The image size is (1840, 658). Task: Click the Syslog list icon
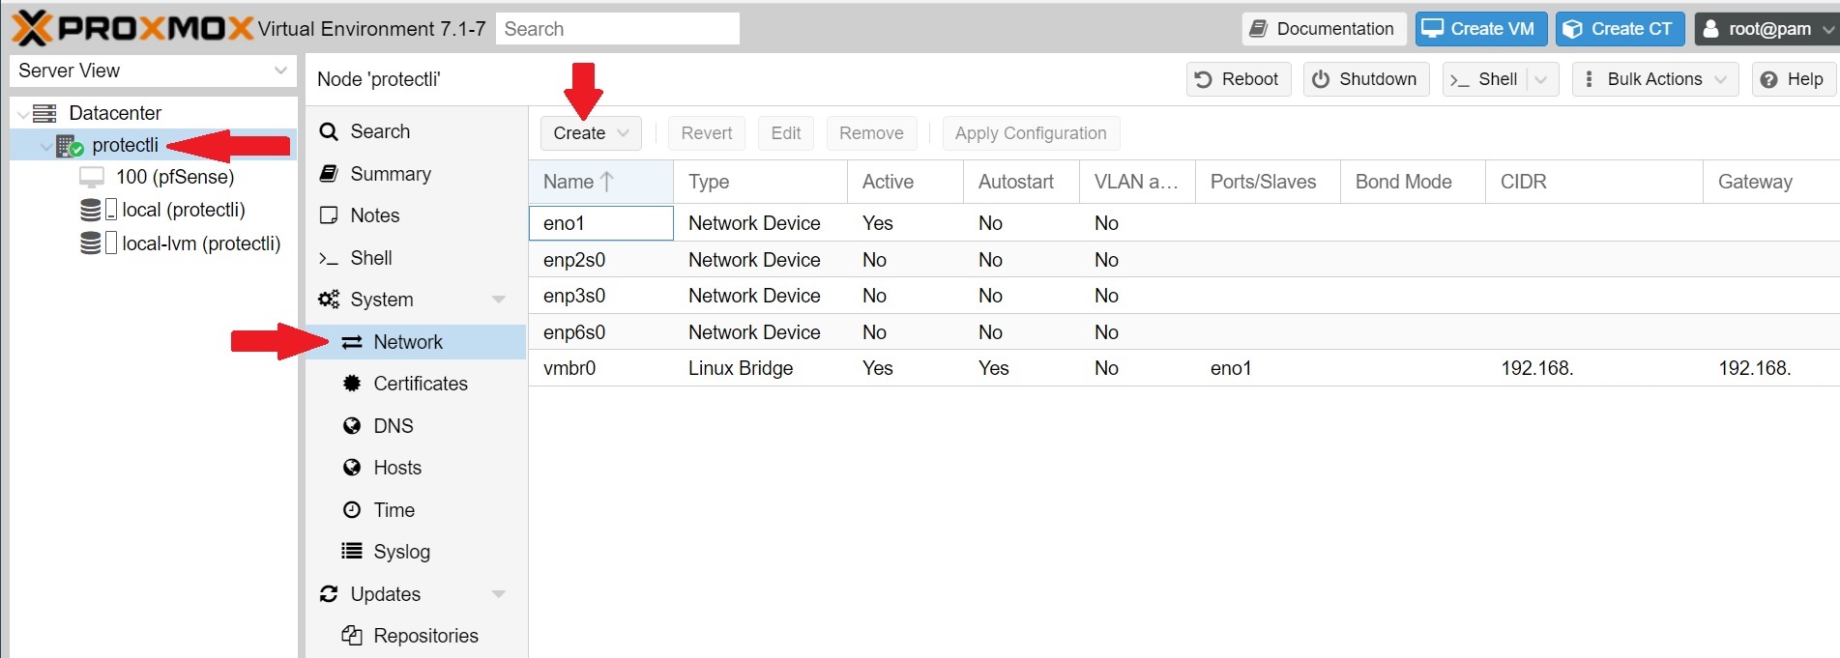click(352, 552)
